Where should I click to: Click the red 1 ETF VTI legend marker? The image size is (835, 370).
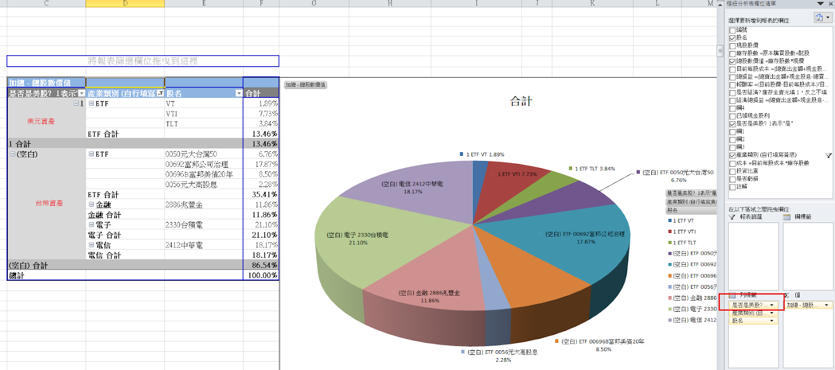click(670, 232)
